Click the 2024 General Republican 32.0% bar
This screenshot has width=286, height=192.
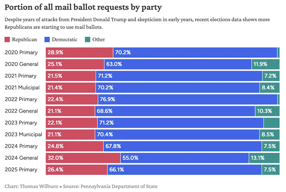coord(83,158)
